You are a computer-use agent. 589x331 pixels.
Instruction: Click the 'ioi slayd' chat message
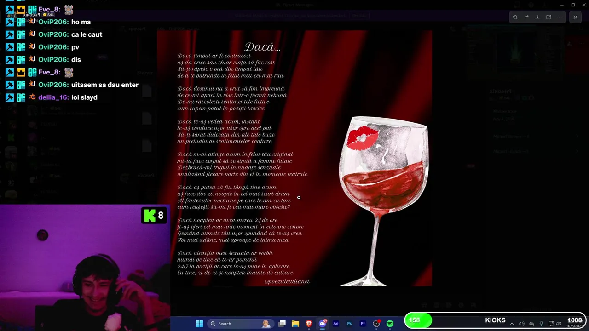click(x=84, y=97)
